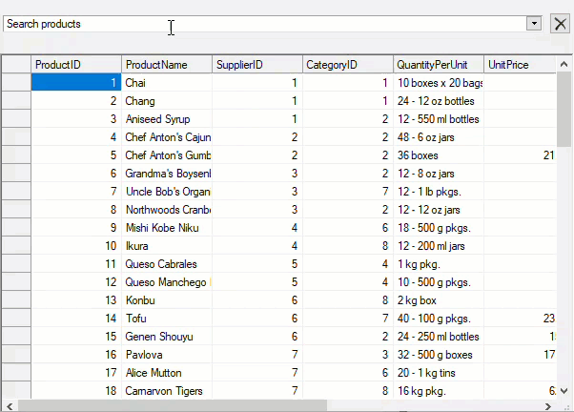Click the CategoryID column header
The image size is (574, 412).
click(346, 65)
